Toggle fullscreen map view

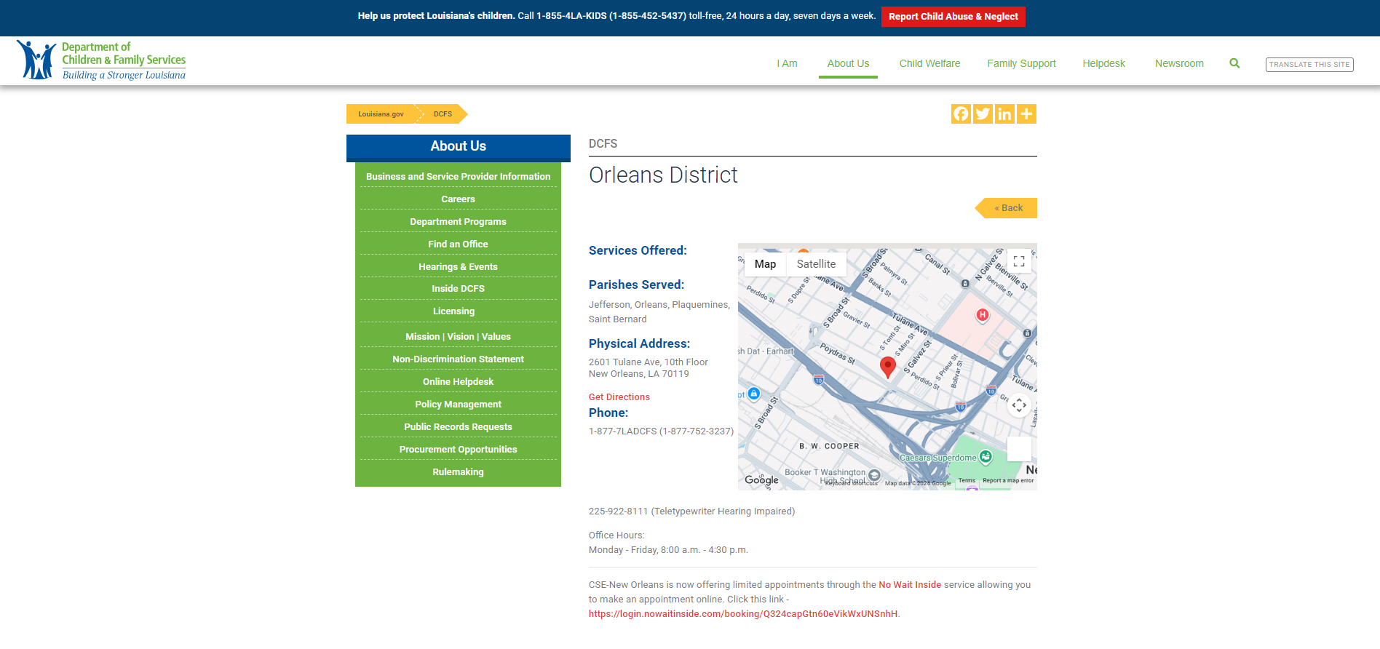coord(1019,261)
